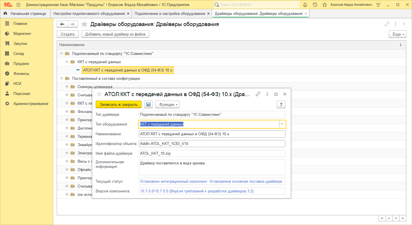
Task: Expand the Сканеры штрихкода folder
Action: (67, 87)
